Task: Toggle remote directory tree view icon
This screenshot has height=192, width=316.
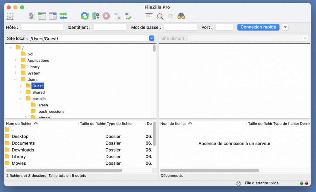Action: pyautogui.click(x=53, y=16)
